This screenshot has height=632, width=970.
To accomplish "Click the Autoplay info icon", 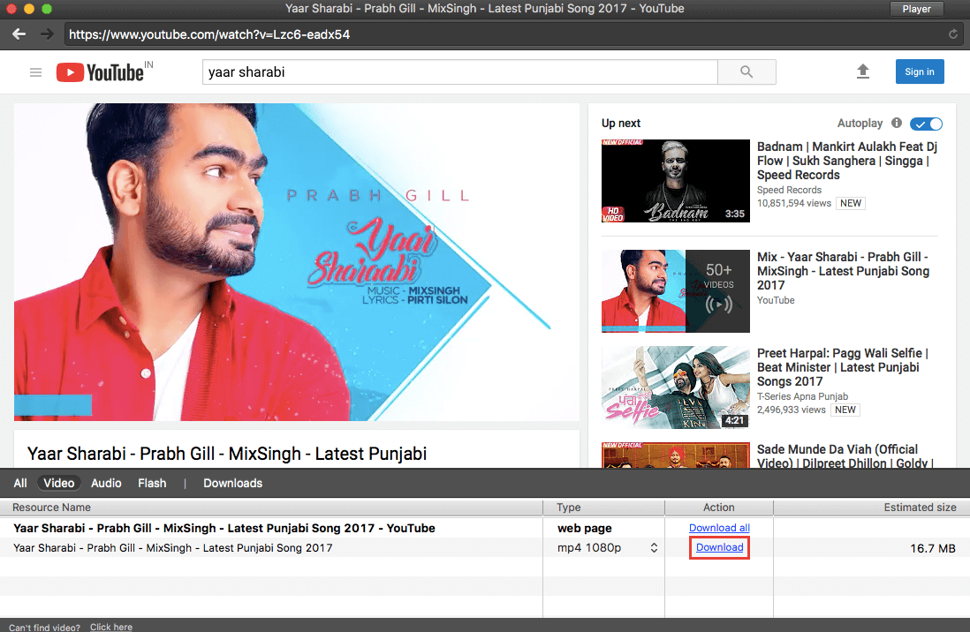I will point(897,123).
